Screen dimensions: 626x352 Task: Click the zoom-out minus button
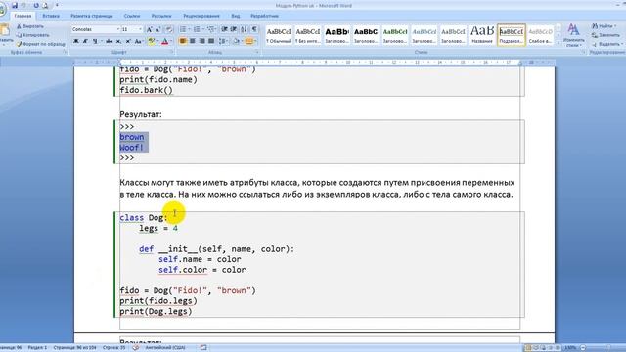pos(583,348)
